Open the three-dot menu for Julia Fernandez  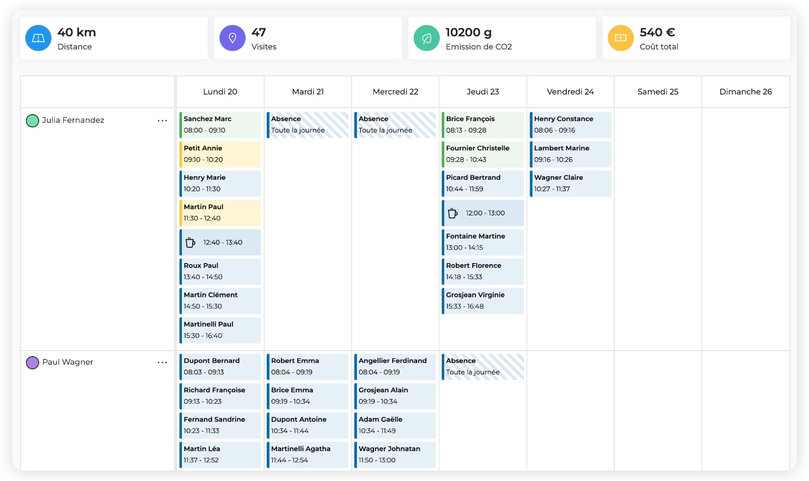[x=162, y=120]
